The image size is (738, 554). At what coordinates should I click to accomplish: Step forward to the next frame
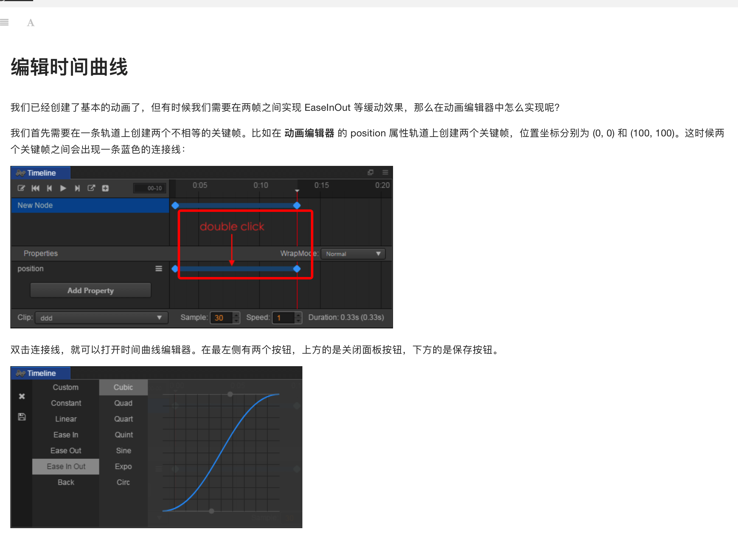point(77,188)
